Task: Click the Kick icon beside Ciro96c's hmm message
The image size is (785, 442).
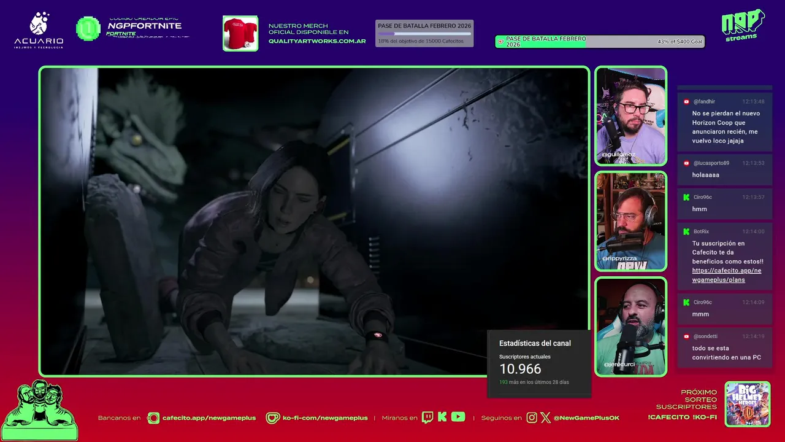Action: pyautogui.click(x=686, y=197)
